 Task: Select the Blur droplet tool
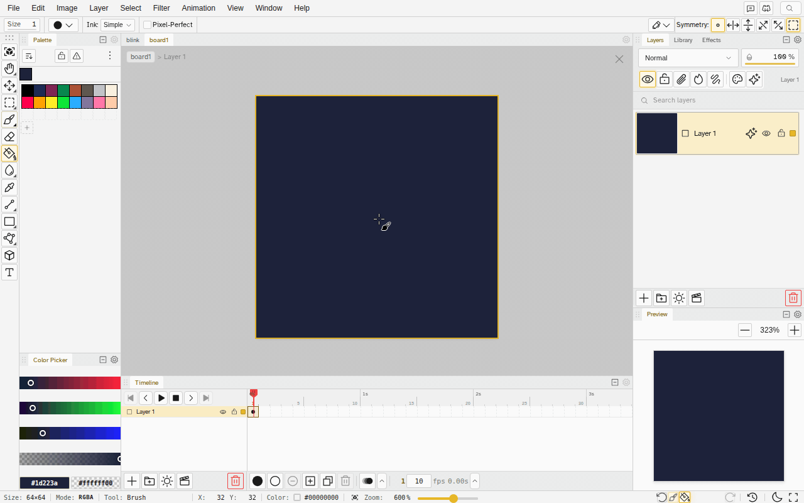[9, 170]
